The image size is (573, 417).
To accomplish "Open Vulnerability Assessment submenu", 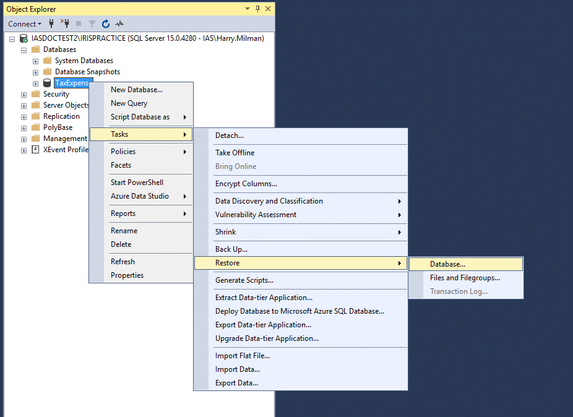I will tap(301, 215).
